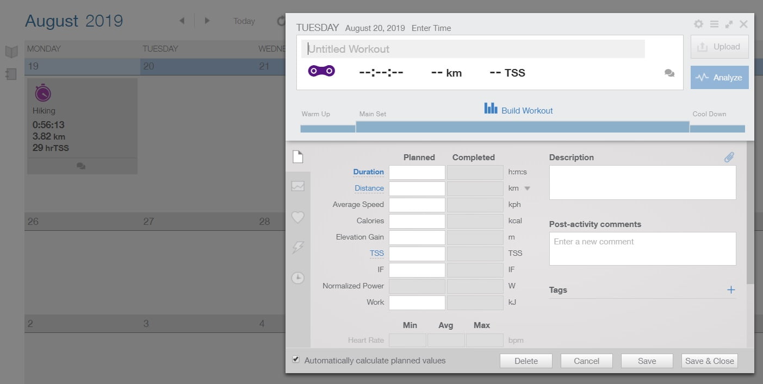Switch to the power lightning bolt tab
The image size is (763, 384).
click(297, 248)
